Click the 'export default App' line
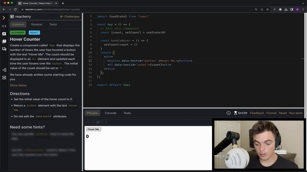307x172 pixels. pyautogui.click(x=113, y=85)
